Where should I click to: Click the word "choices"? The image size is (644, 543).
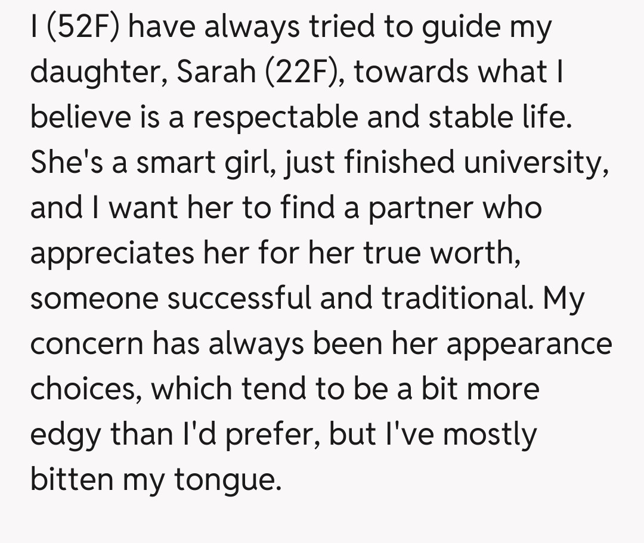point(86,389)
